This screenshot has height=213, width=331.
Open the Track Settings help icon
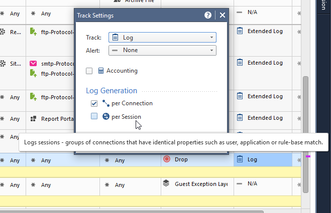[x=208, y=15]
